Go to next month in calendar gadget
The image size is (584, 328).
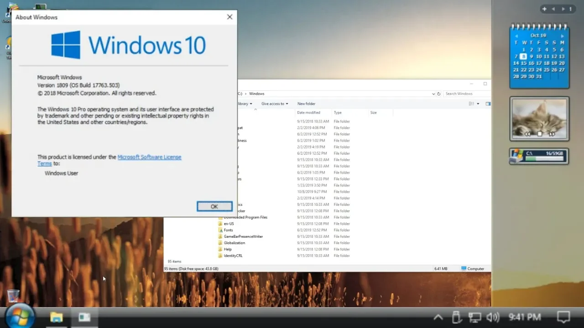pyautogui.click(x=562, y=36)
